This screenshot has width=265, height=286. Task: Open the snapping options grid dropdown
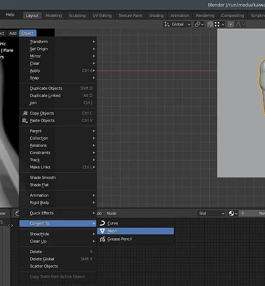[219, 24]
